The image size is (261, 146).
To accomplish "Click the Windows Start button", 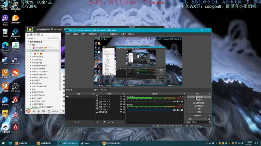I will (x=3, y=143).
